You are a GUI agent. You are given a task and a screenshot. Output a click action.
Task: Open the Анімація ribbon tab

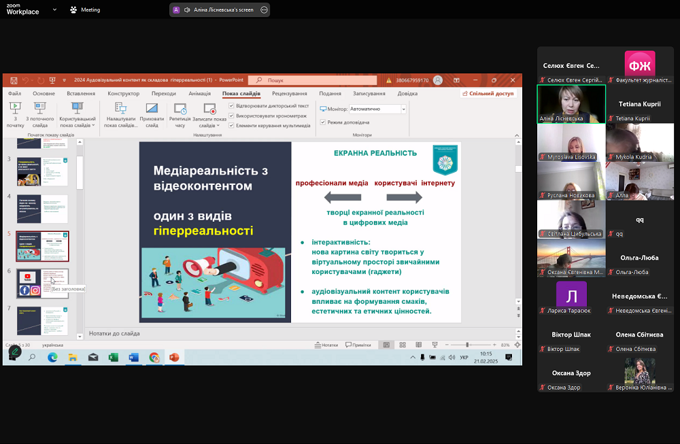pyautogui.click(x=199, y=94)
